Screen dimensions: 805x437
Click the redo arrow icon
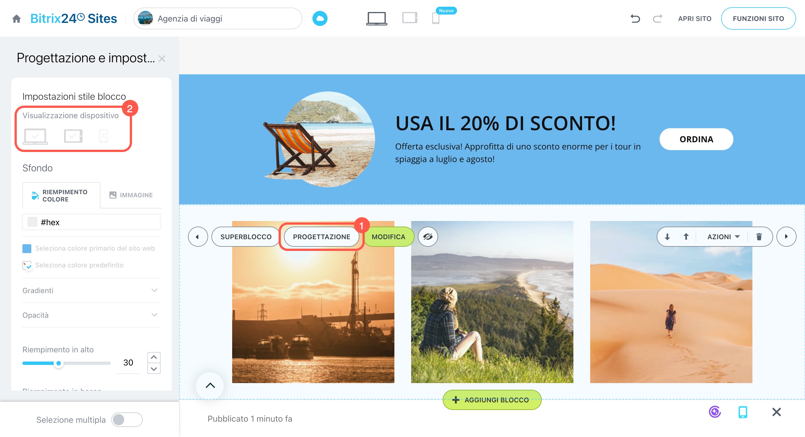(658, 19)
